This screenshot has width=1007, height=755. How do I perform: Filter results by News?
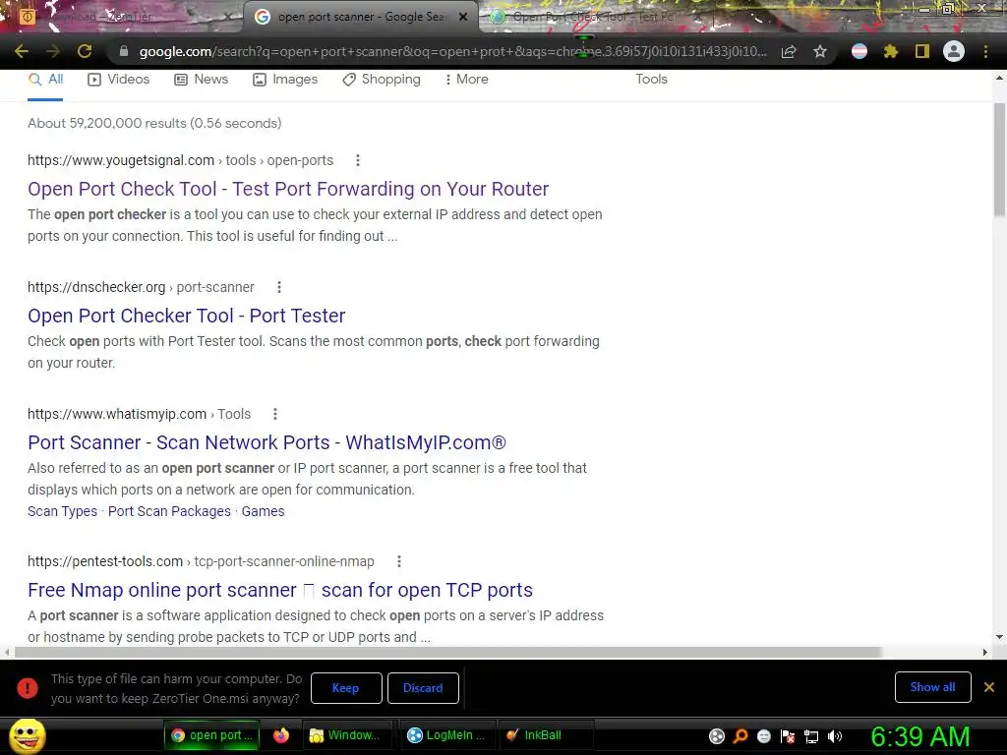pos(201,79)
